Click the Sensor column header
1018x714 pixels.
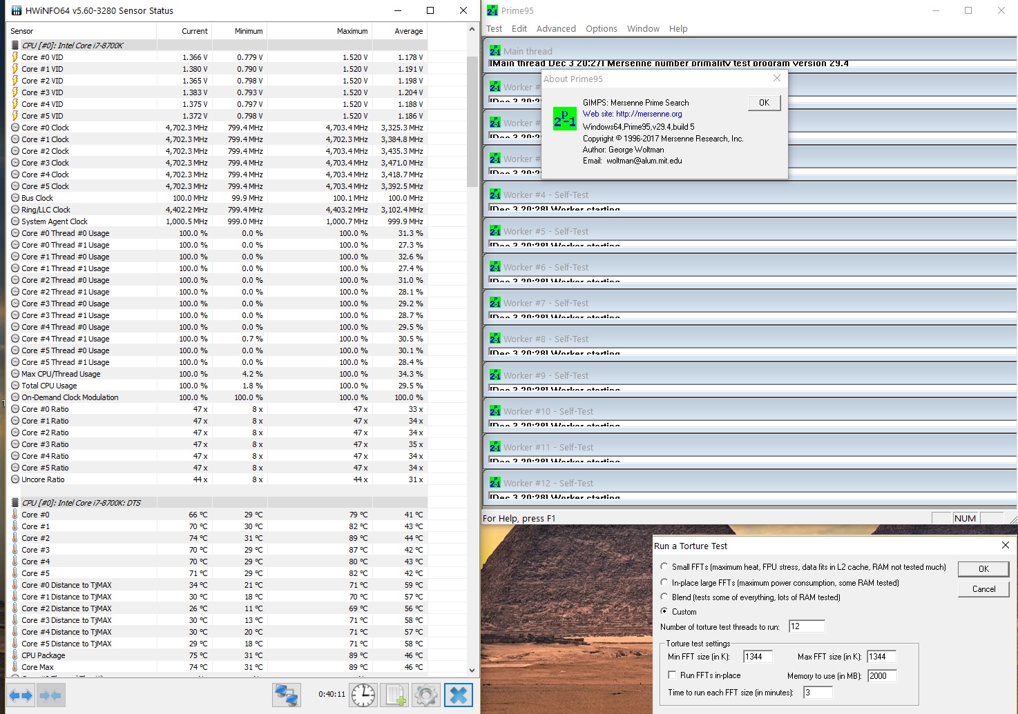(81, 31)
